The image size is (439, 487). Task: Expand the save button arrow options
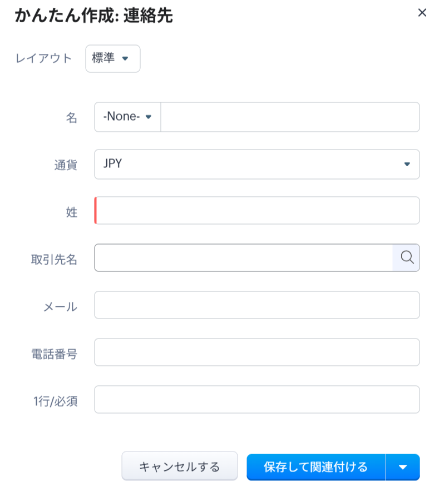click(x=403, y=467)
